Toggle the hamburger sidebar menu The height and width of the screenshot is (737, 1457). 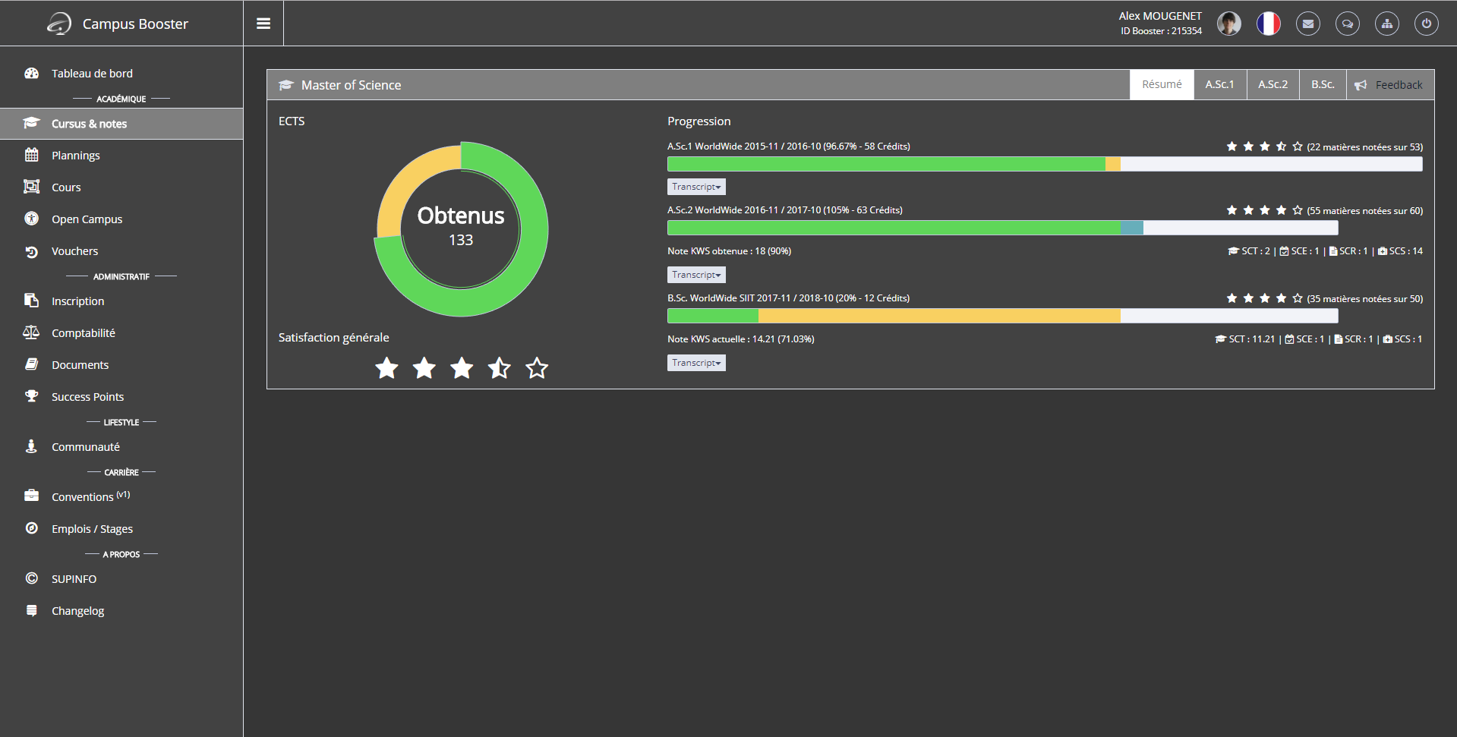pyautogui.click(x=263, y=24)
